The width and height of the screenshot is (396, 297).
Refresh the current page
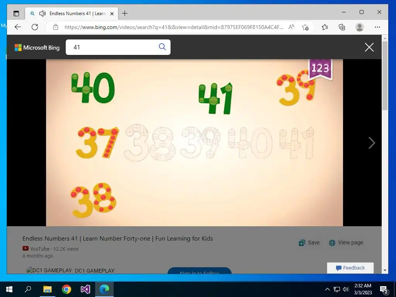point(35,27)
